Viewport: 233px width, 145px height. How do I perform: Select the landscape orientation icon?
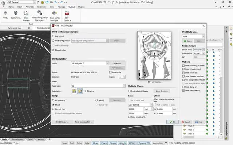click(80, 91)
